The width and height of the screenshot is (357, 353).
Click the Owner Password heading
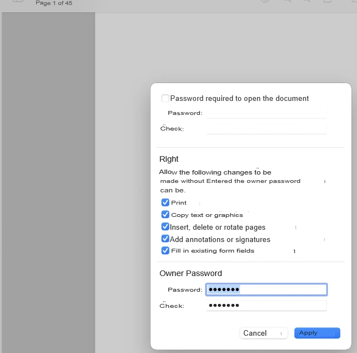(x=191, y=273)
